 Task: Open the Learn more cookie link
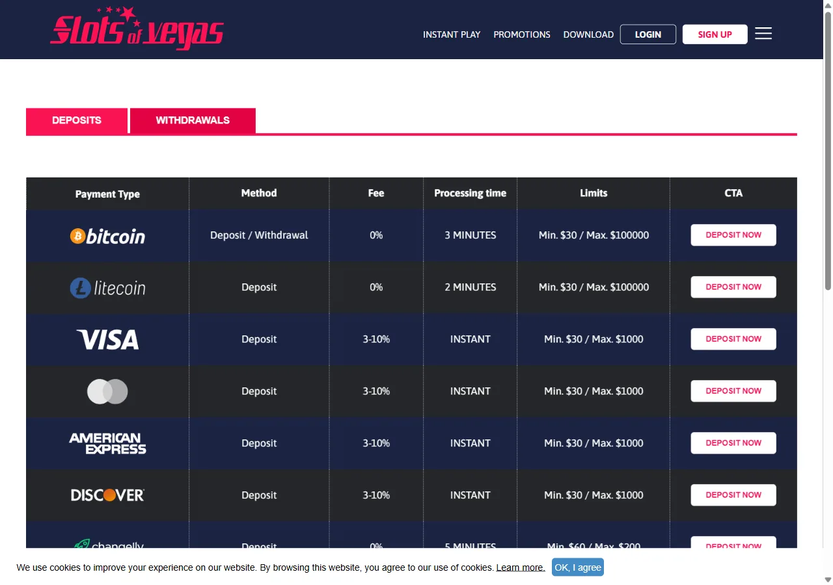(x=521, y=567)
